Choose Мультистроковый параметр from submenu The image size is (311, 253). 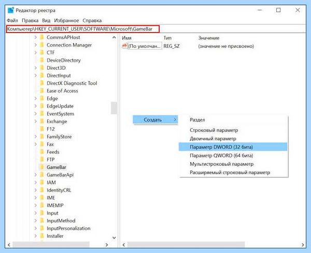pos(233,164)
